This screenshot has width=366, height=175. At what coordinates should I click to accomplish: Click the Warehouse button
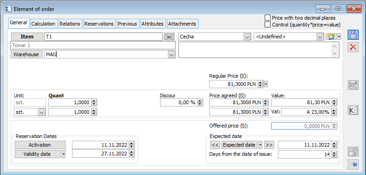(26, 54)
